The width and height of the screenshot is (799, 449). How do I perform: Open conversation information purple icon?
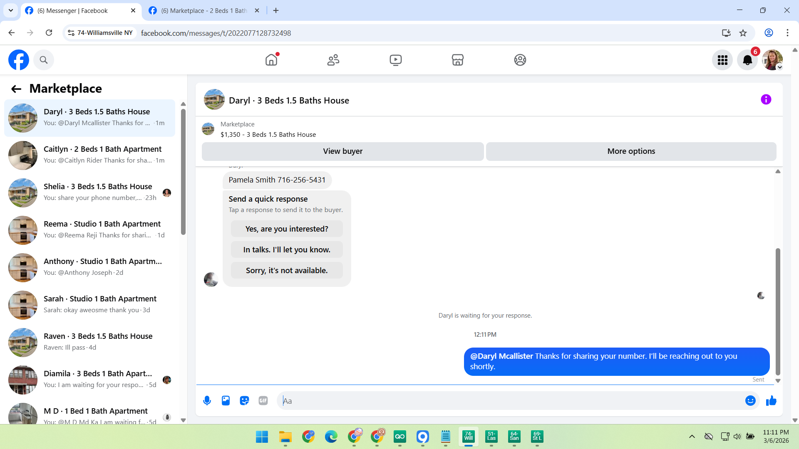point(766,100)
